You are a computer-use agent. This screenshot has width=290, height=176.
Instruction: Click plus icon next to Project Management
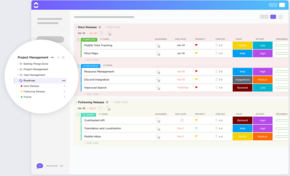58,57
